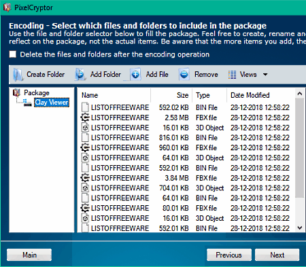
Task: Click the Package root icon in tree
Action: [x=16, y=92]
